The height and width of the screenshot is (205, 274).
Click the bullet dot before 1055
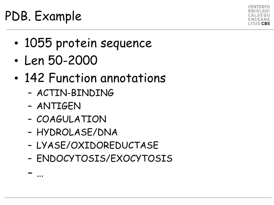click(x=16, y=43)
